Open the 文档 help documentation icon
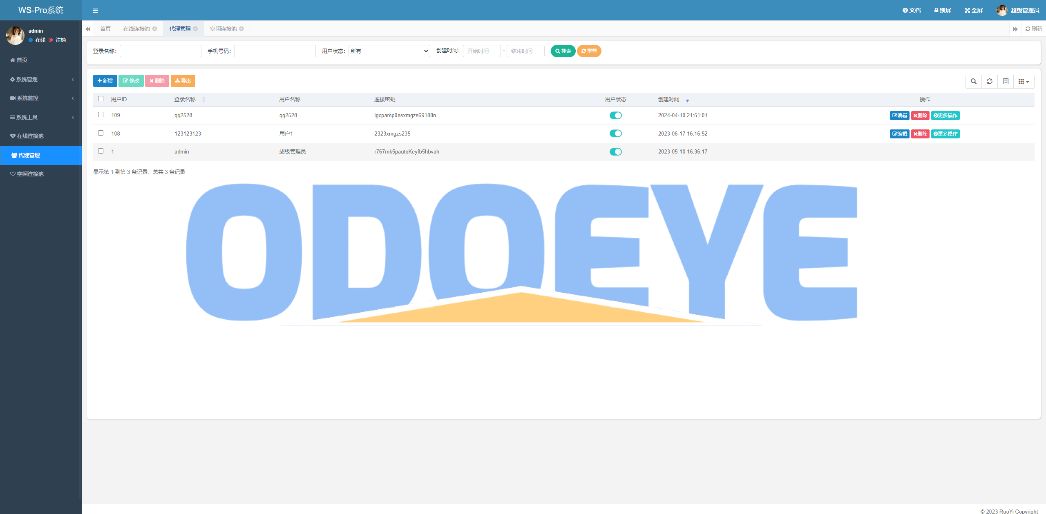Image resolution: width=1046 pixels, height=514 pixels. [912, 10]
